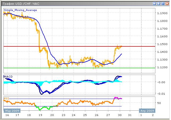The width and height of the screenshot is (171, 120).
Task: Click date 27 on the time axis
Action: tap(108, 115)
